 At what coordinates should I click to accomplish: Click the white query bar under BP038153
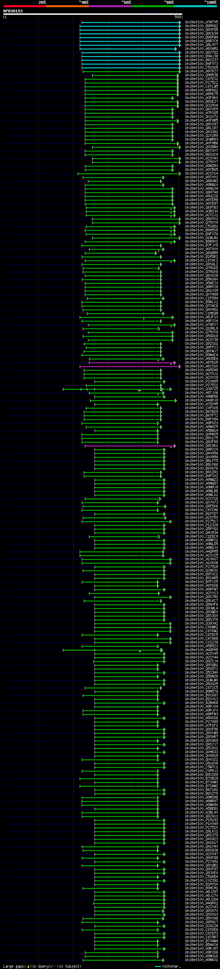(92, 14)
